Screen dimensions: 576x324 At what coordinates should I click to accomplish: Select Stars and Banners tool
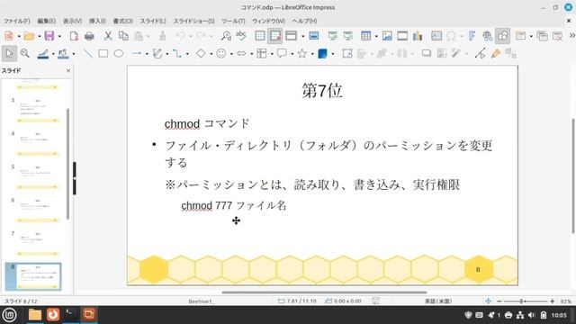(x=302, y=54)
